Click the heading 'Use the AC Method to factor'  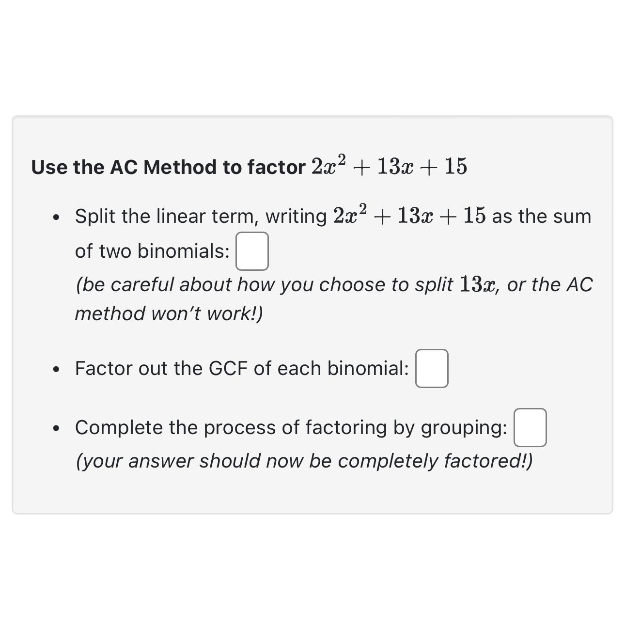click(169, 167)
